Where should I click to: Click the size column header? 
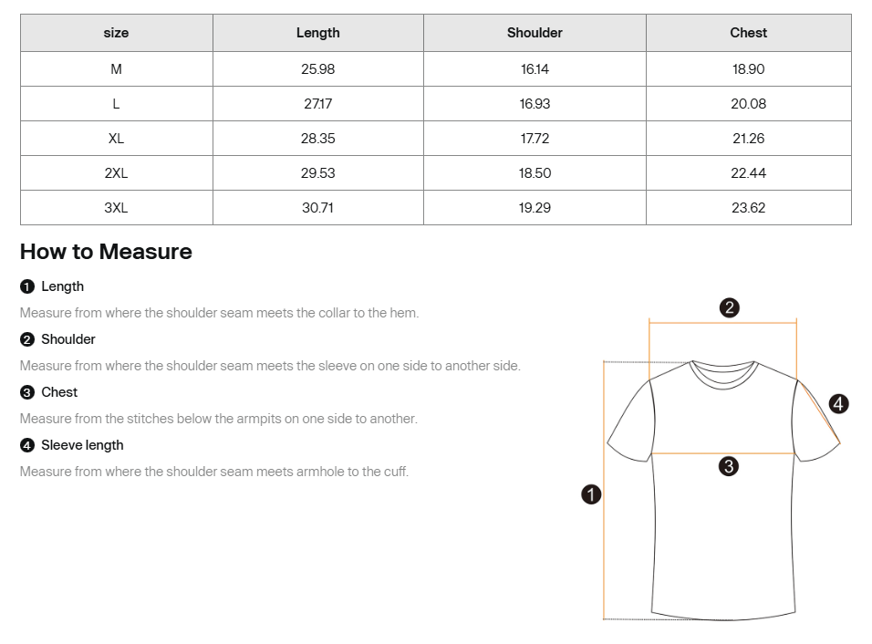[116, 33]
